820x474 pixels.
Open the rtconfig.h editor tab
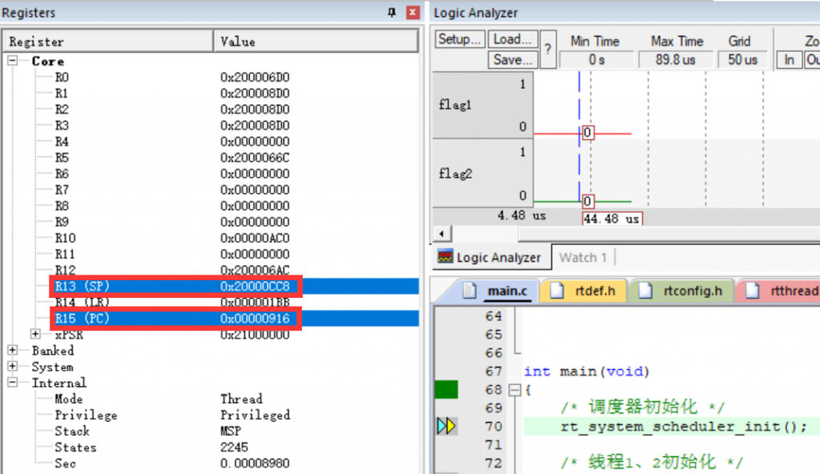point(682,291)
